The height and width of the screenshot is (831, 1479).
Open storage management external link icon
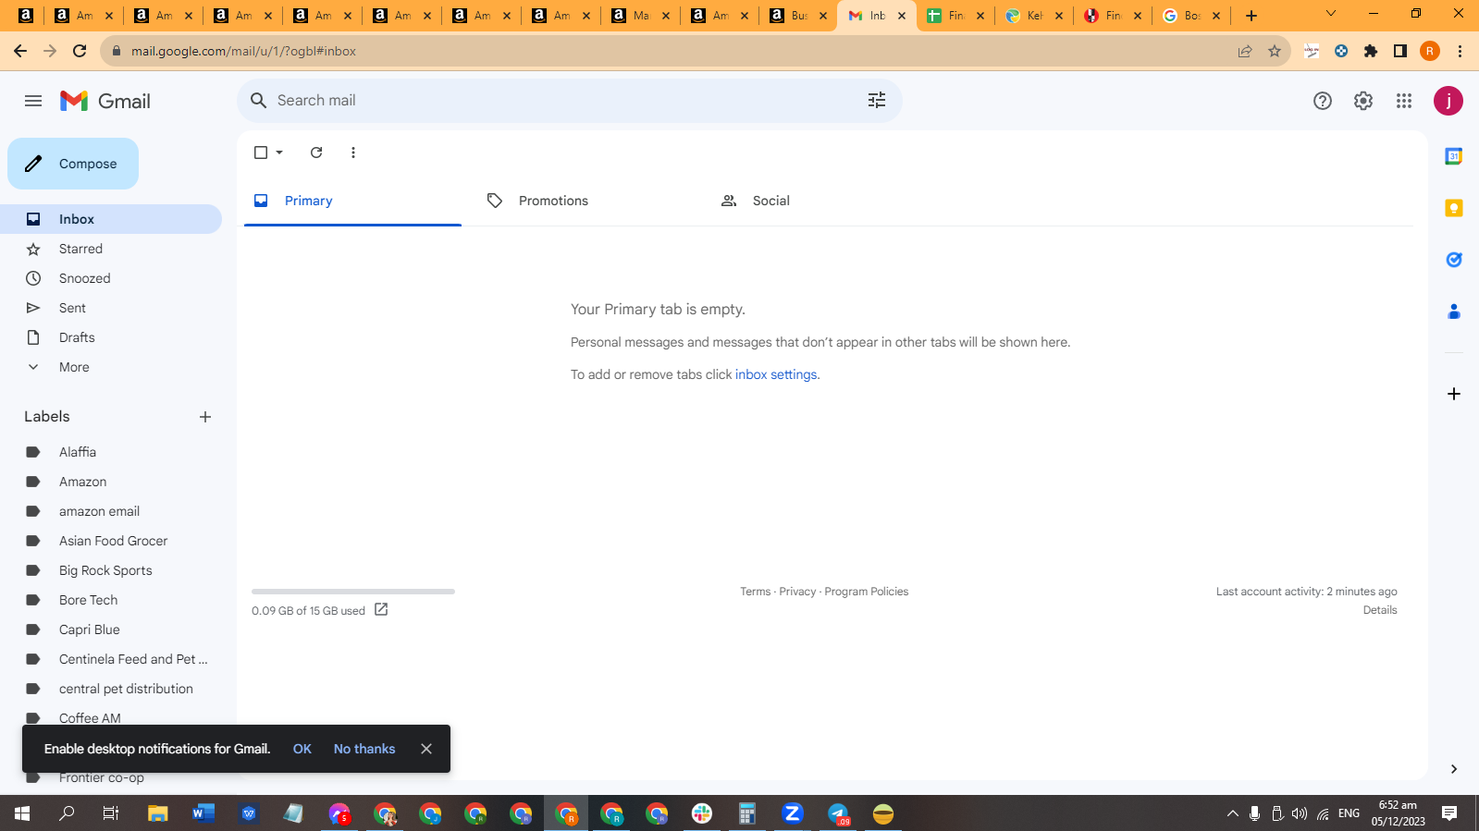point(381,609)
